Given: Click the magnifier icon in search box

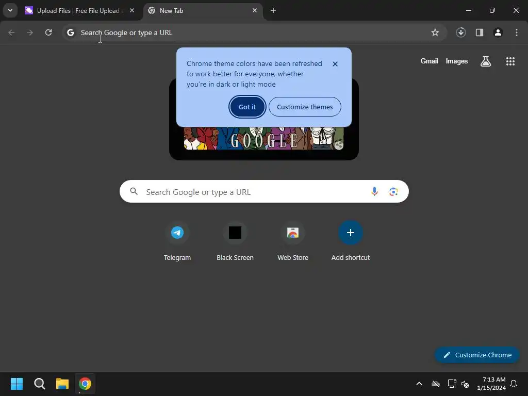Looking at the screenshot, I should (134, 192).
